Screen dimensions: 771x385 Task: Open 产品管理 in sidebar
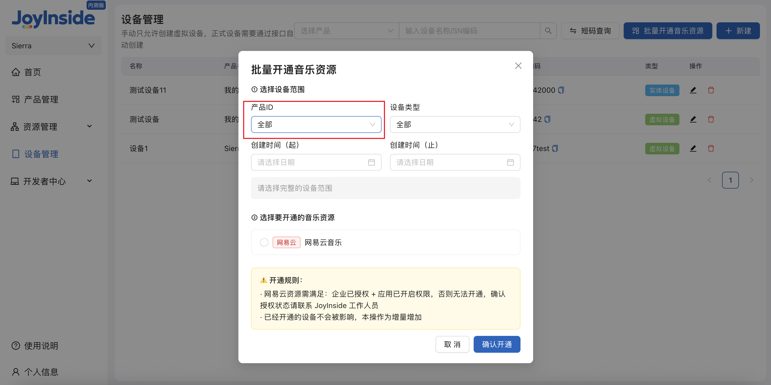click(x=35, y=99)
